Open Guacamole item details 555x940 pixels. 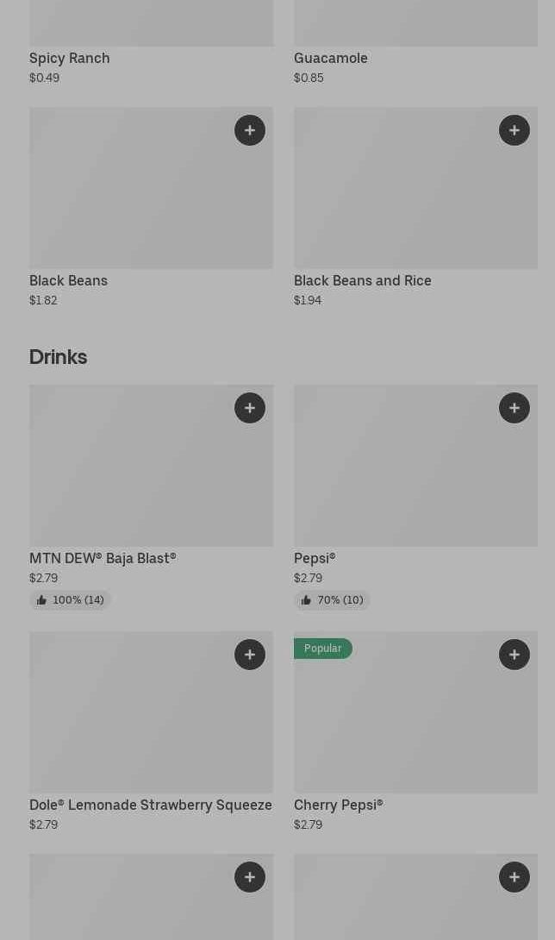pos(331,58)
